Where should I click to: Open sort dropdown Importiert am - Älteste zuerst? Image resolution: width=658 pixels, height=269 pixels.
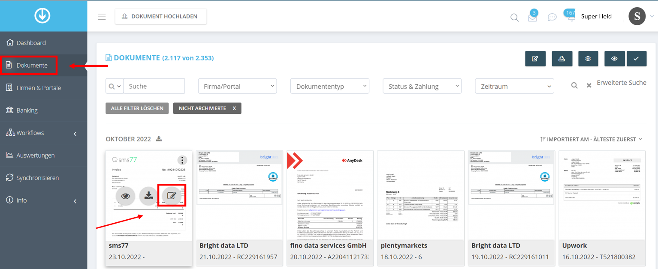coord(592,139)
